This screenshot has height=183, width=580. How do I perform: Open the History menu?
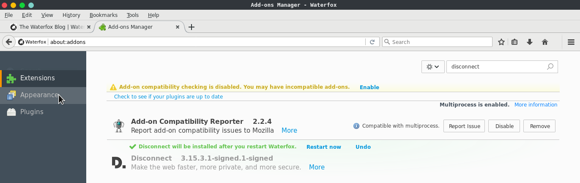[x=71, y=15]
